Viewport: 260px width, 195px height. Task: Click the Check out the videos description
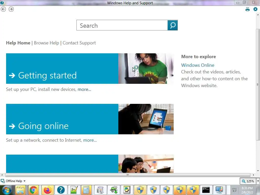tap(214, 79)
